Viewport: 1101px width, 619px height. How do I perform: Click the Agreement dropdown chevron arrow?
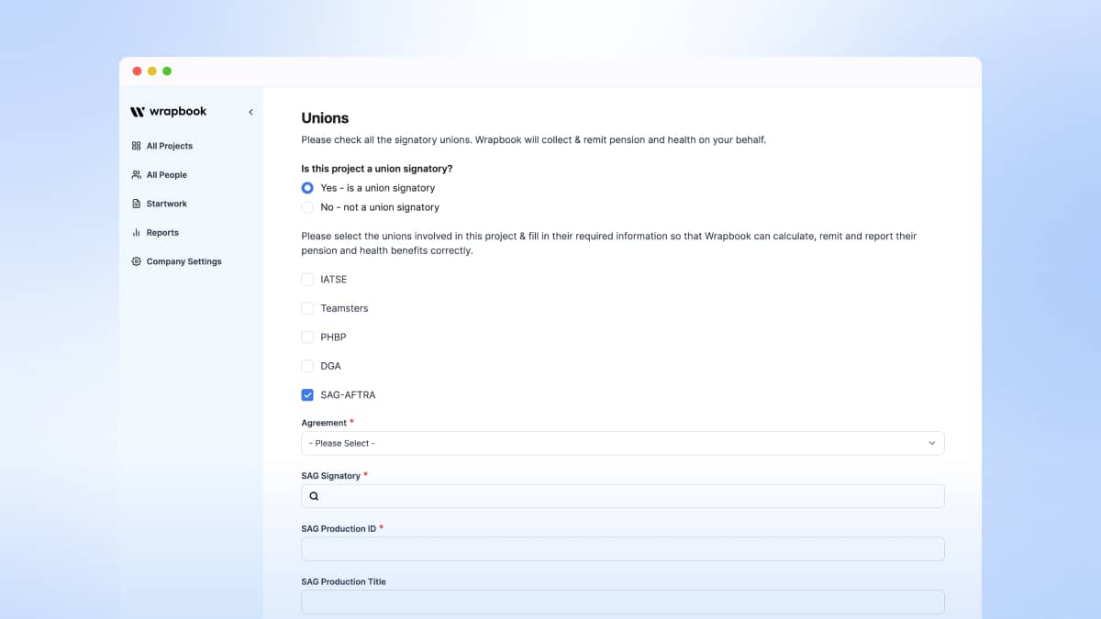point(931,443)
